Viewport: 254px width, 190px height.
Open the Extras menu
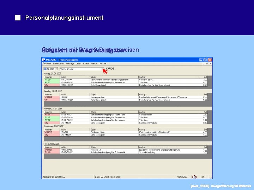coord(86,64)
